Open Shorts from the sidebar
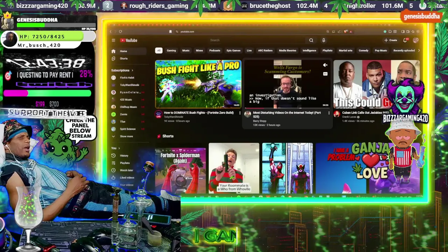 [128, 58]
